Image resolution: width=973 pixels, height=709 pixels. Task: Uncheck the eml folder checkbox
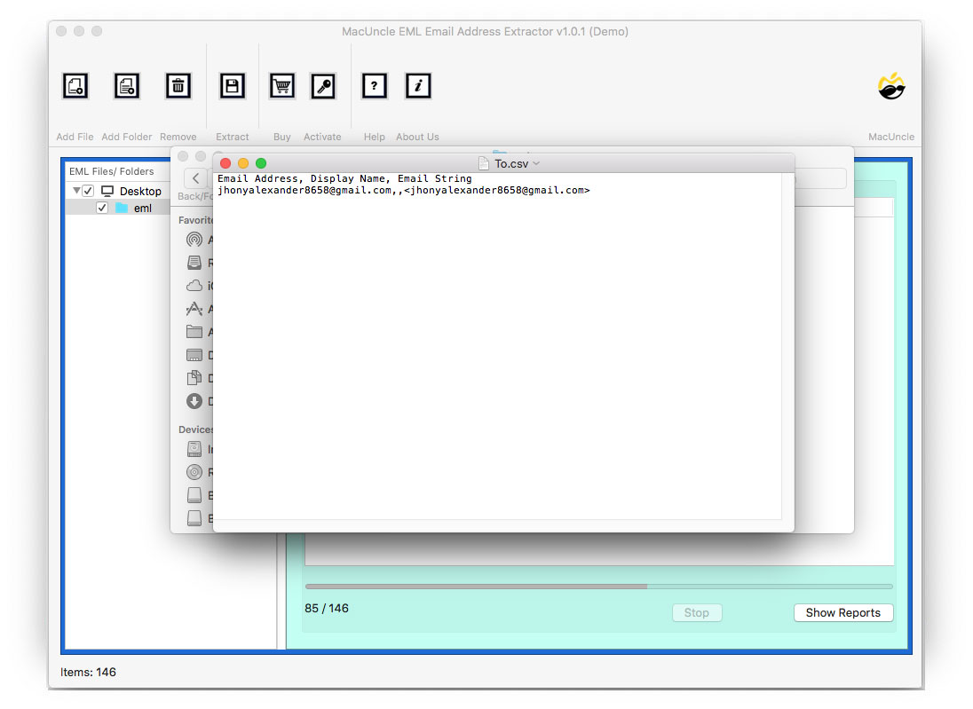[x=102, y=208]
